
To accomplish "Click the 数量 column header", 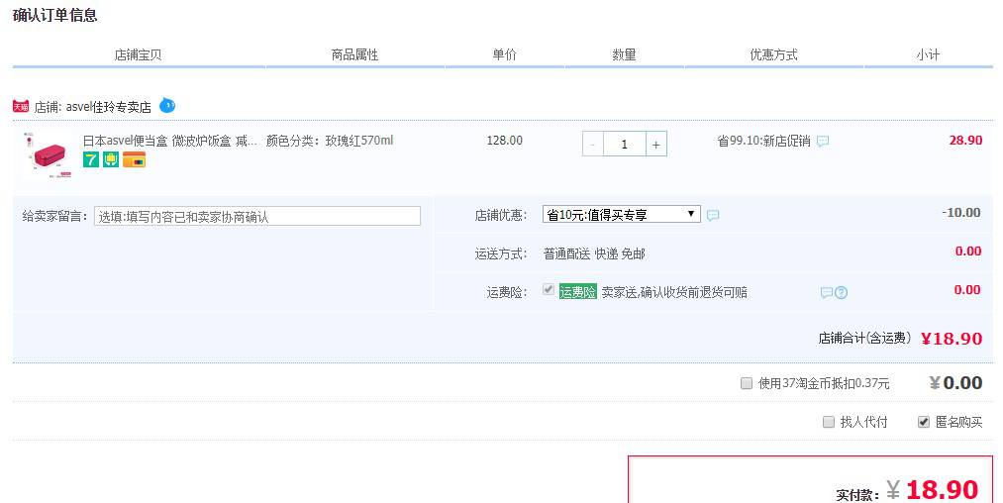I will pos(625,55).
